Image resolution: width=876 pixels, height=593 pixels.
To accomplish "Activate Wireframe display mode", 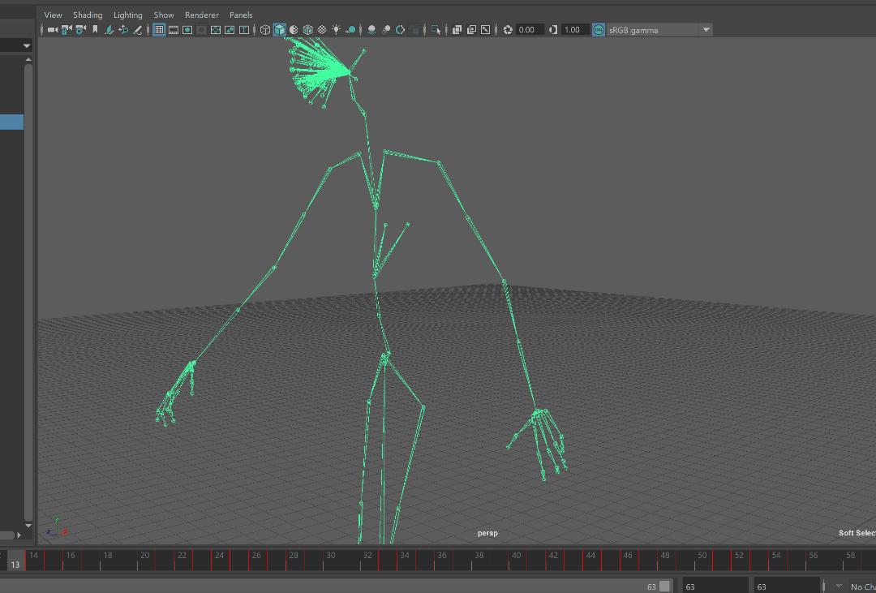I will tap(265, 29).
